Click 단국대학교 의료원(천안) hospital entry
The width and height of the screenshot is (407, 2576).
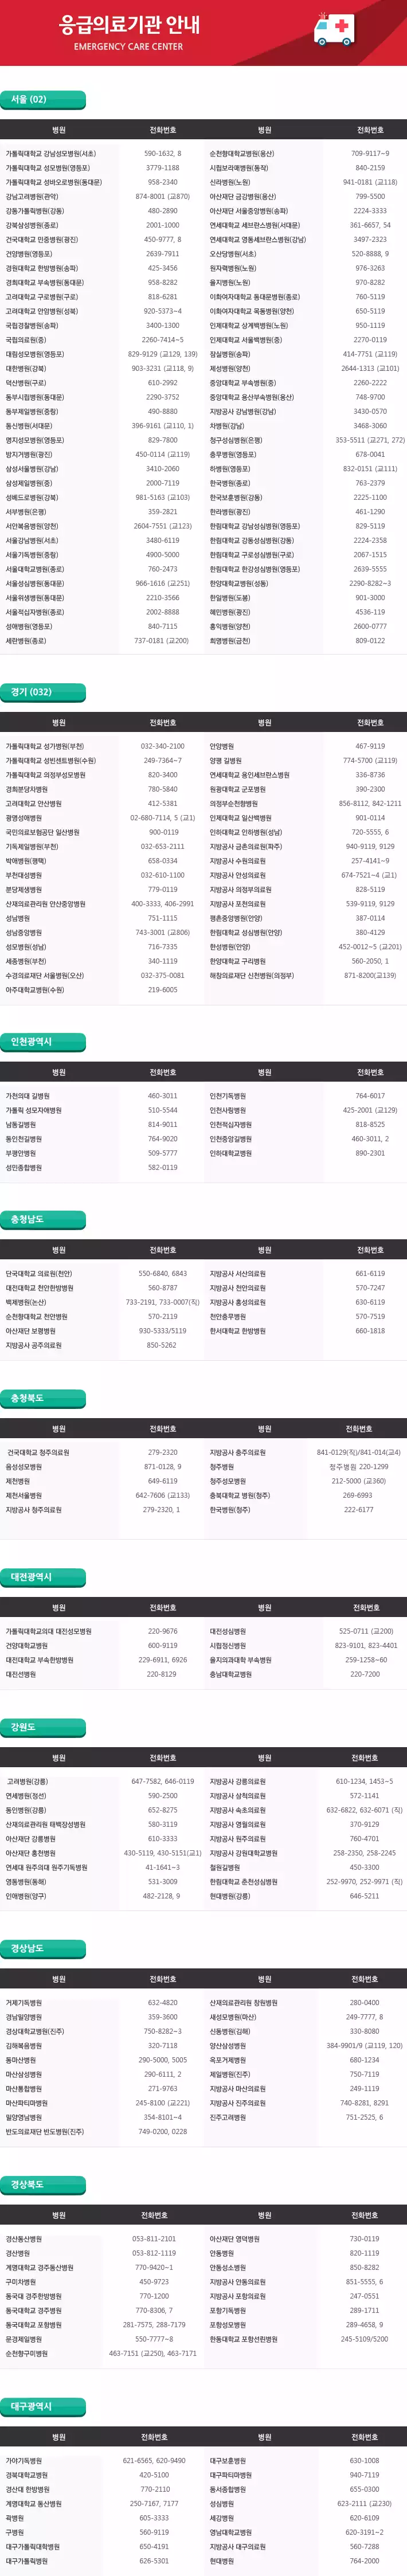tap(39, 1274)
